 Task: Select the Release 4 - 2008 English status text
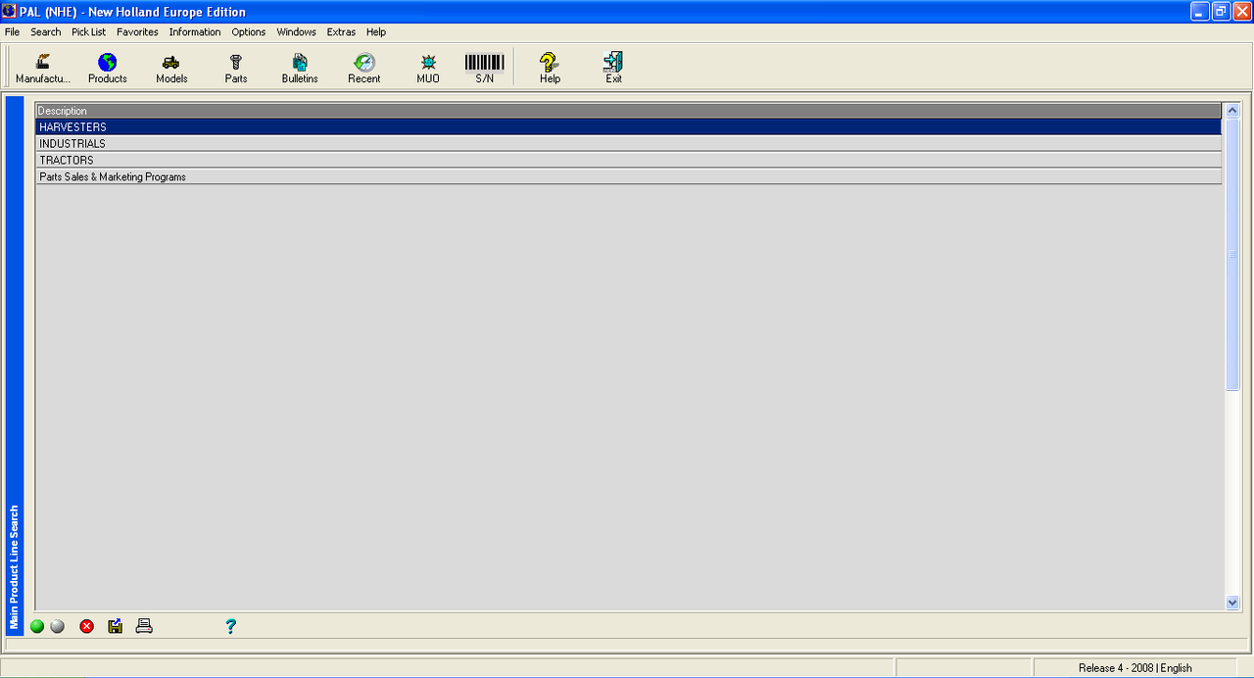tap(1135, 668)
